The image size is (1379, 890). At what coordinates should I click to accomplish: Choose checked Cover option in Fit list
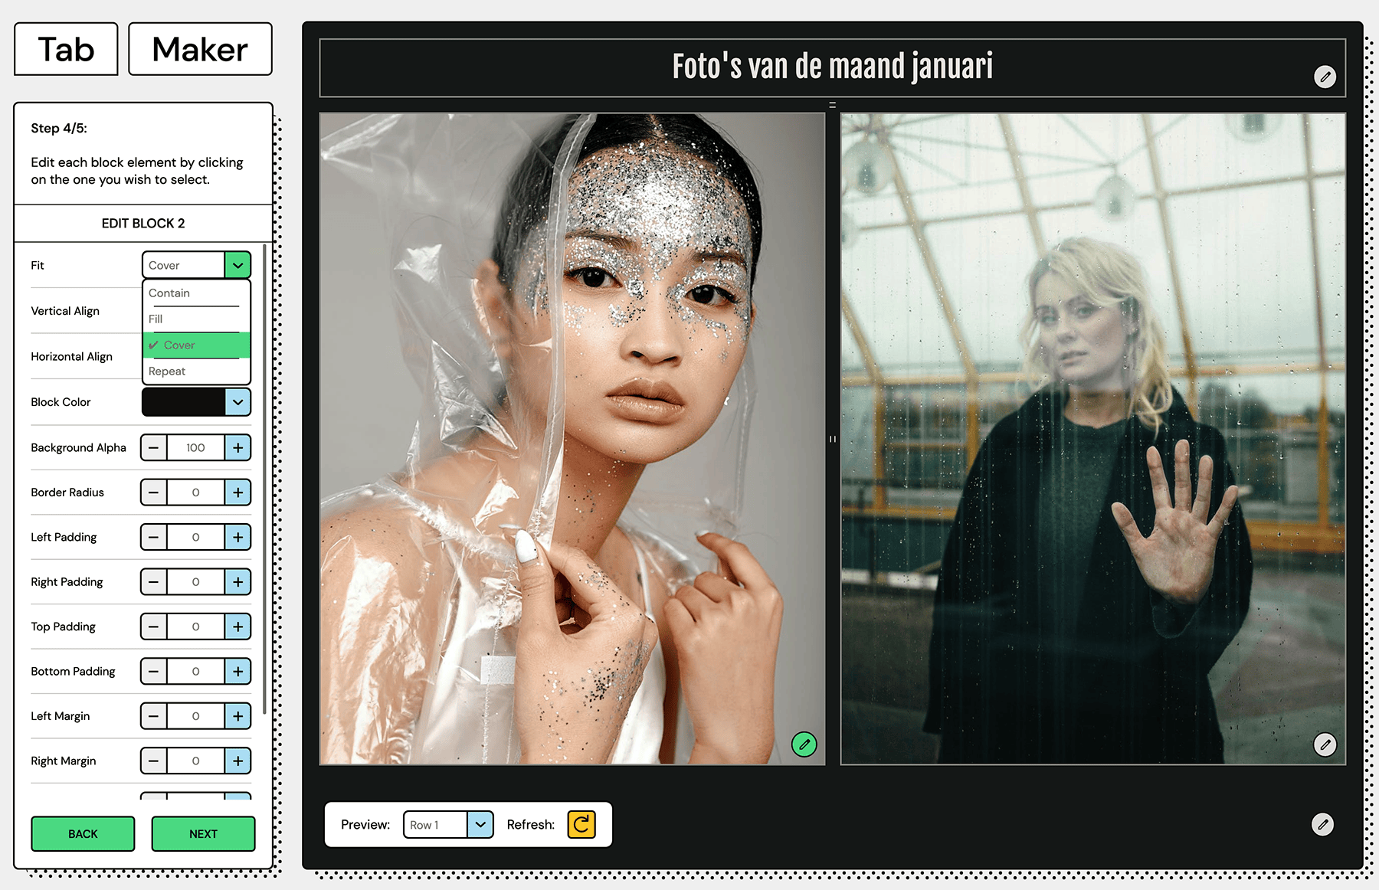click(x=196, y=345)
